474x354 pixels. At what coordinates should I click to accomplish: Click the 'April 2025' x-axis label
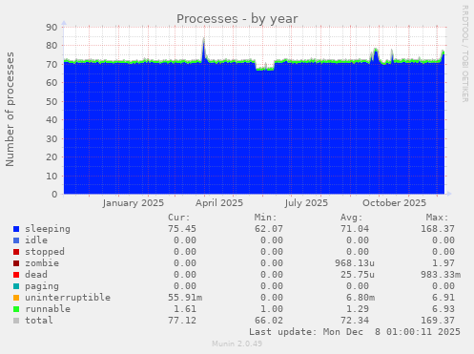pos(219,203)
